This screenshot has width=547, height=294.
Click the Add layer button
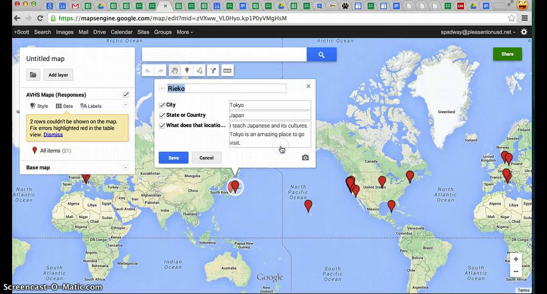[58, 75]
